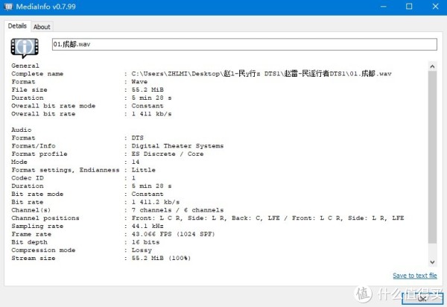Click the Save to text file link

[x=415, y=276]
